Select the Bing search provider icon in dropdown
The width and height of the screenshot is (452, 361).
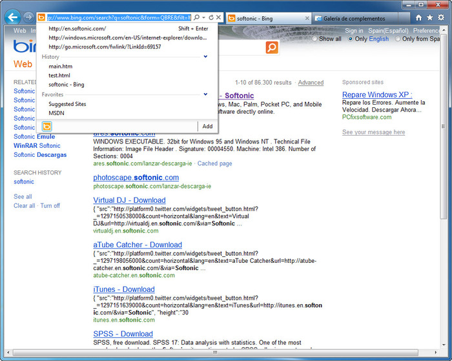[47, 127]
